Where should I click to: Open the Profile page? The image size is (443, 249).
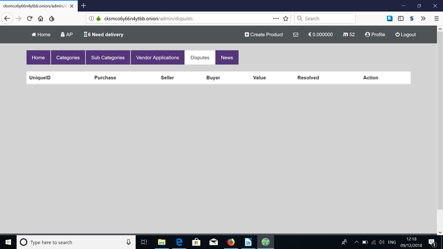(x=375, y=35)
